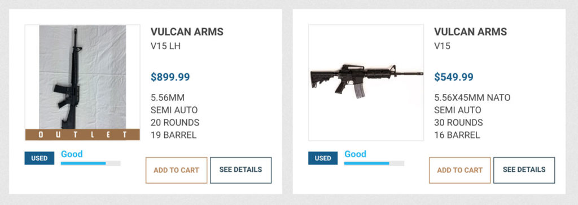Click the $549.99 price
This screenshot has height=205, width=578.
click(x=454, y=77)
